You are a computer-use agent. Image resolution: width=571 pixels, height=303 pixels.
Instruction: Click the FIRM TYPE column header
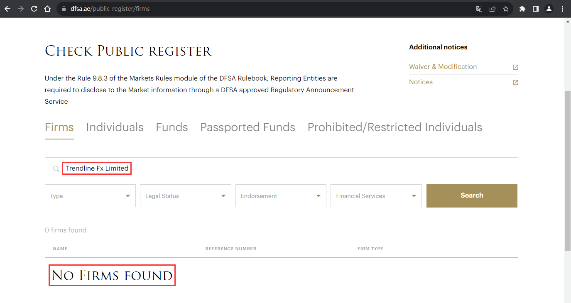[370, 249]
